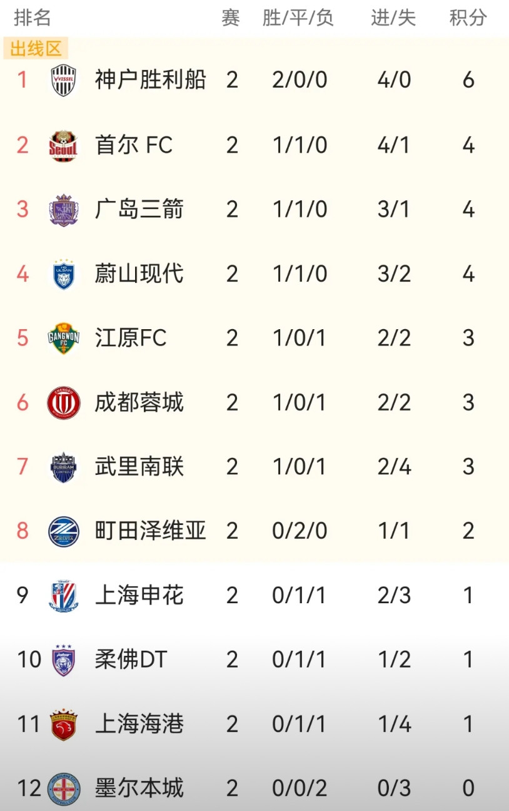Select the 积分 column header

tap(468, 18)
